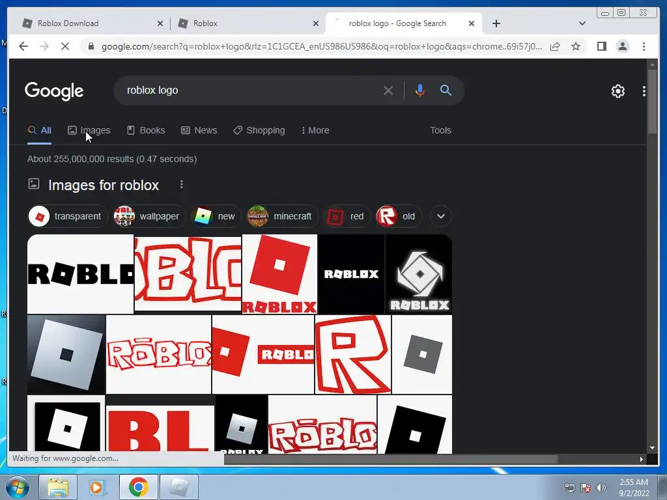The image size is (667, 500).
Task: Submit search with magnifier icon
Action: (x=446, y=90)
